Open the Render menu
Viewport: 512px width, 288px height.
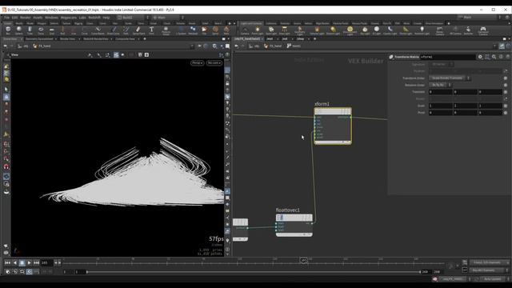click(25, 18)
